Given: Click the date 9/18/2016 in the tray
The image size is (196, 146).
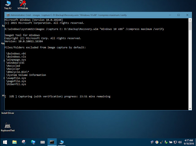Looking at the screenshot, I should (189, 144).
